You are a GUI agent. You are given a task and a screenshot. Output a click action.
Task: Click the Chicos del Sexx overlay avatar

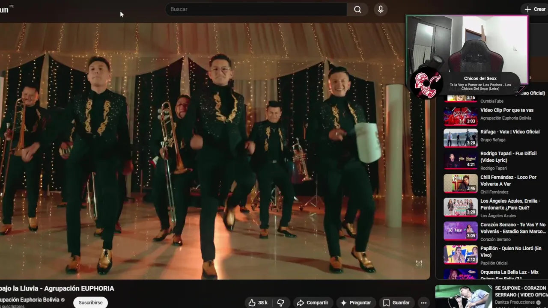click(426, 83)
